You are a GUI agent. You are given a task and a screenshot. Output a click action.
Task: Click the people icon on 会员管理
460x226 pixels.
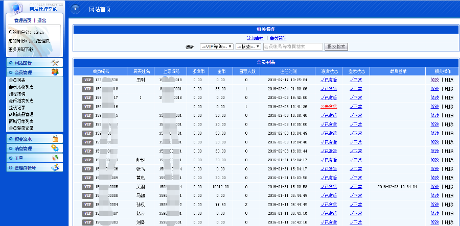55,72
